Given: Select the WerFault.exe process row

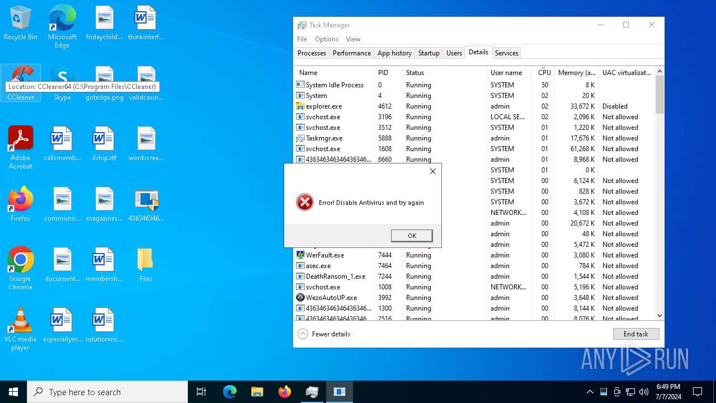Looking at the screenshot, I should [474, 255].
